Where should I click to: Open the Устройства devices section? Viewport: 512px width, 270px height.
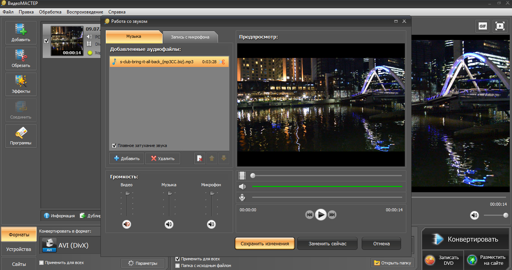19,249
